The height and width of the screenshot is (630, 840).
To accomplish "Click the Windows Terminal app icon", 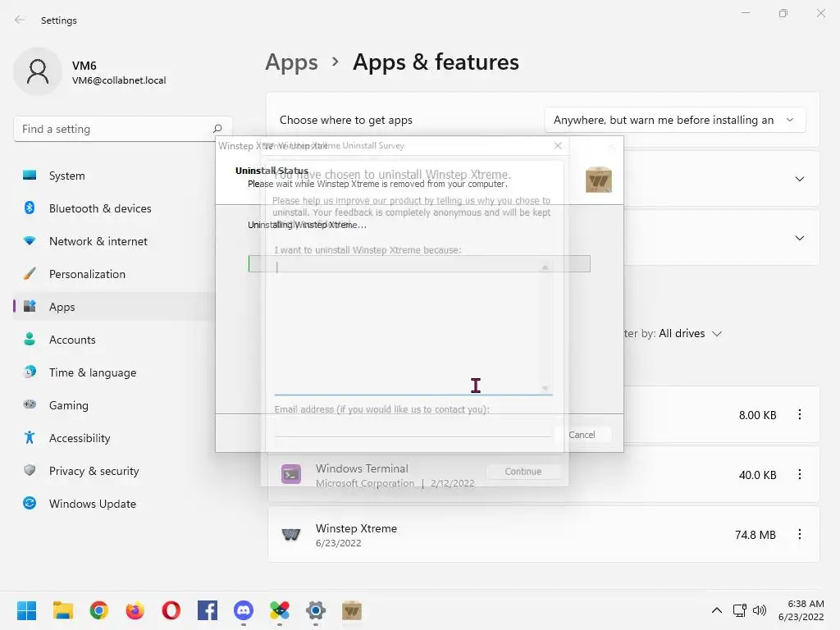I will tap(291, 474).
